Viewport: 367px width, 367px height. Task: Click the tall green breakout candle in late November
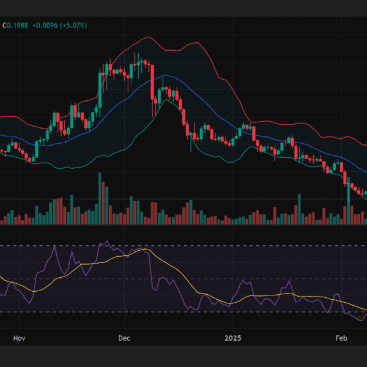[x=100, y=86]
